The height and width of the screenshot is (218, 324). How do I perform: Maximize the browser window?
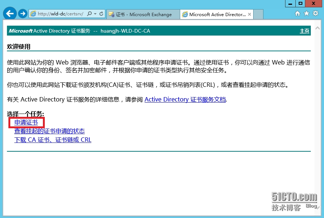tap(301, 4)
